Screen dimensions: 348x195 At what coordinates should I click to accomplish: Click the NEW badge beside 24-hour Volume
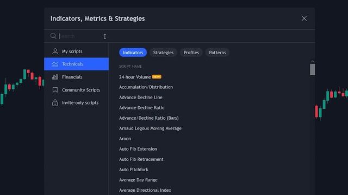pos(157,77)
